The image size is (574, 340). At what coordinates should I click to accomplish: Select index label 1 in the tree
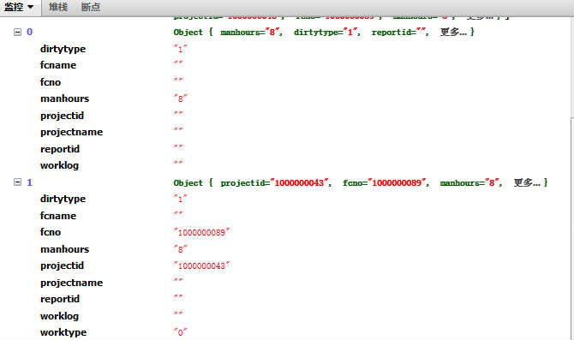(x=30, y=182)
